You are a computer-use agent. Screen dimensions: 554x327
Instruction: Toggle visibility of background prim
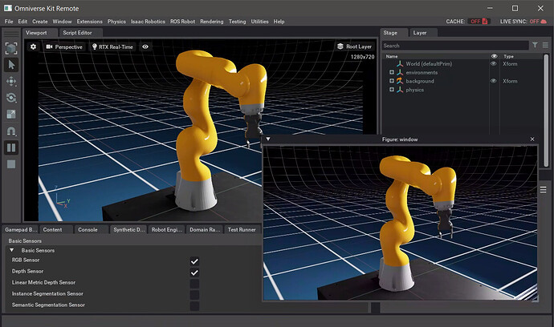[x=494, y=81]
